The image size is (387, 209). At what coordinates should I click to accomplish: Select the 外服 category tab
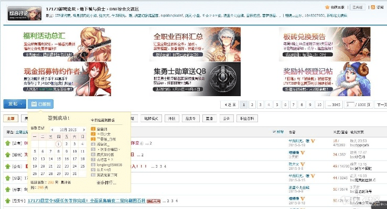(x=172, y=119)
